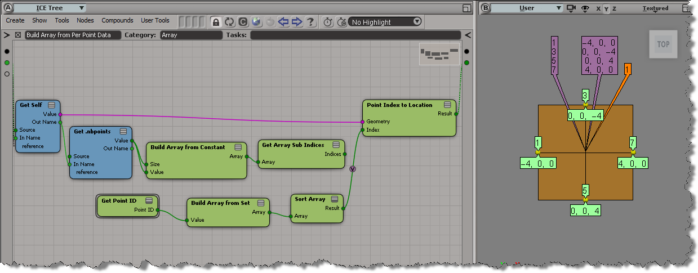Click the refresh arrows toolbar icon
This screenshot has width=698, height=273.
229,22
